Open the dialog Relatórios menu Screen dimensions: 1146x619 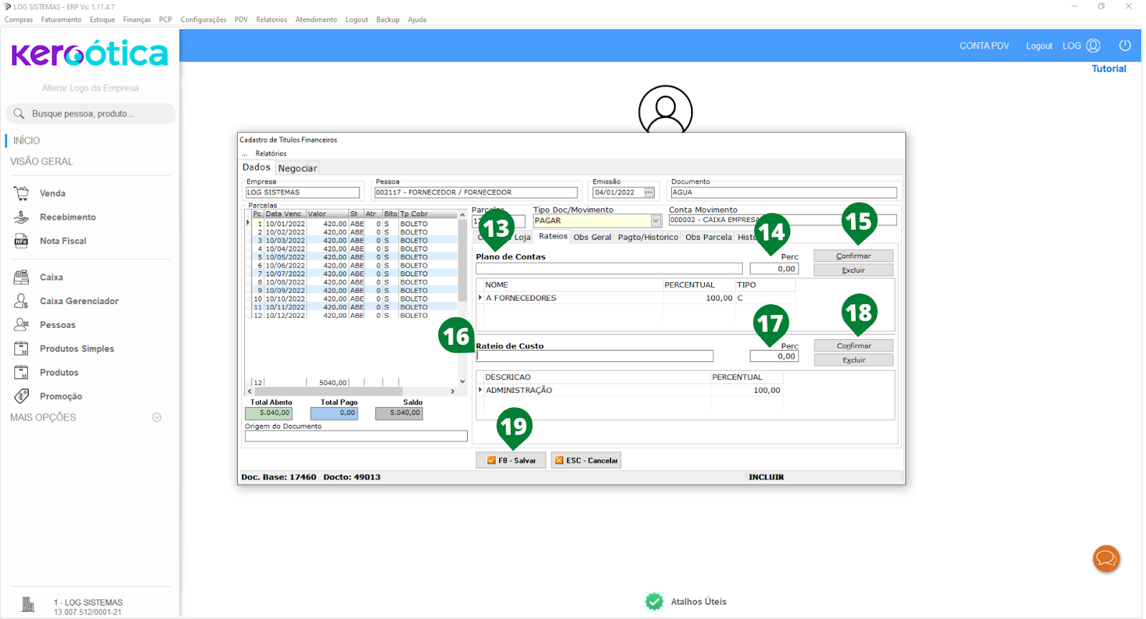[x=271, y=153]
